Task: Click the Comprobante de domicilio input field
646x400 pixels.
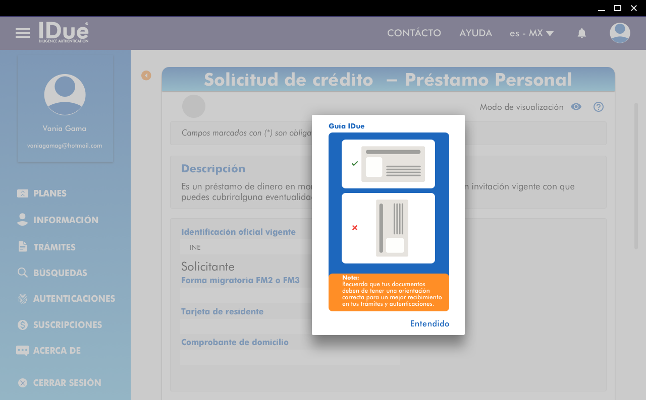Action: pyautogui.click(x=290, y=357)
